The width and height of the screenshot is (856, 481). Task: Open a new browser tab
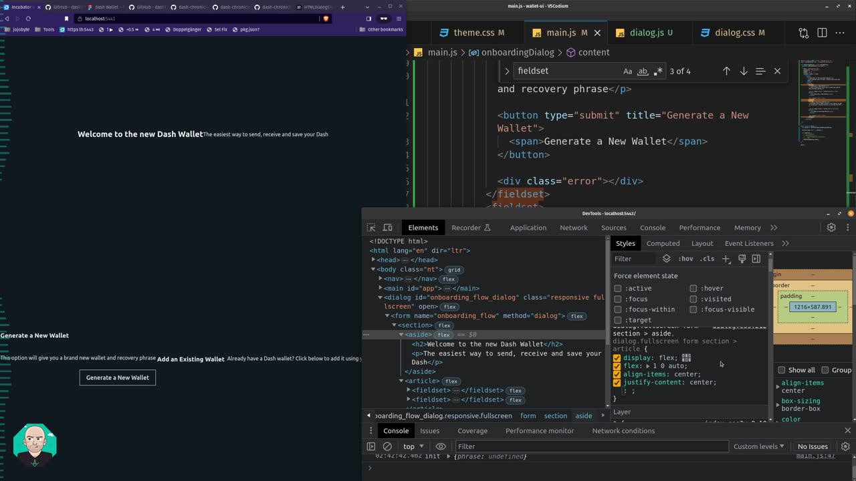pyautogui.click(x=342, y=7)
